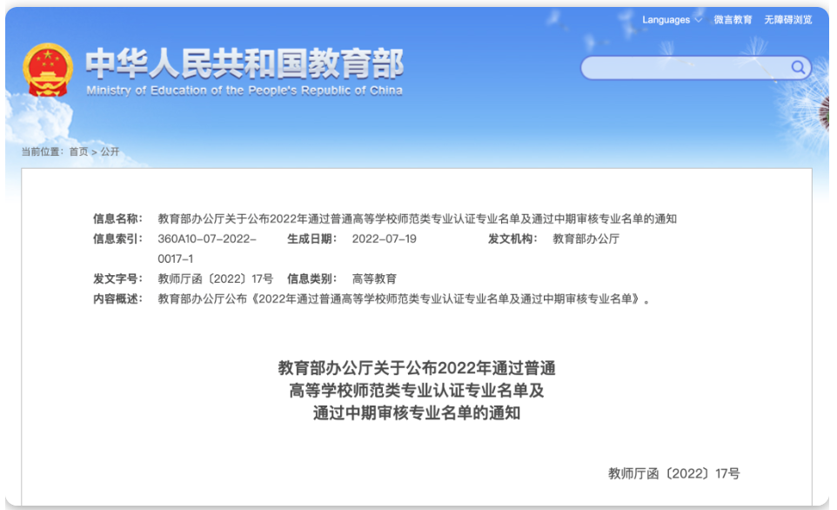Viewport: 837px width, 510px height.
Task: Click the category value 高等教育
Action: coord(374,278)
